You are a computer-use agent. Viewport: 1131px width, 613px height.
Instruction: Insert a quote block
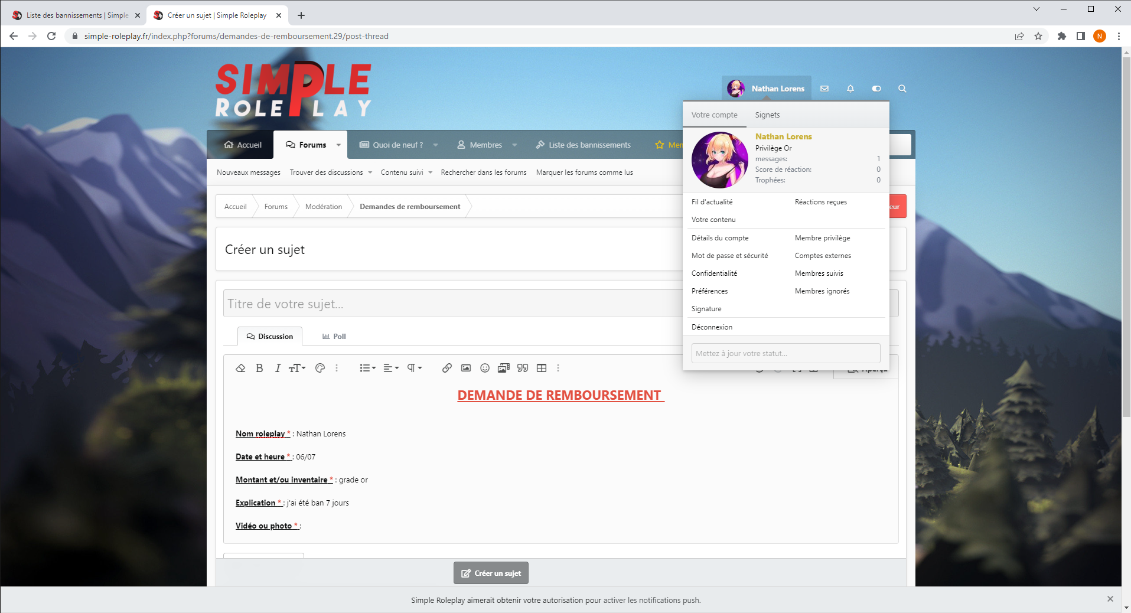coord(523,368)
